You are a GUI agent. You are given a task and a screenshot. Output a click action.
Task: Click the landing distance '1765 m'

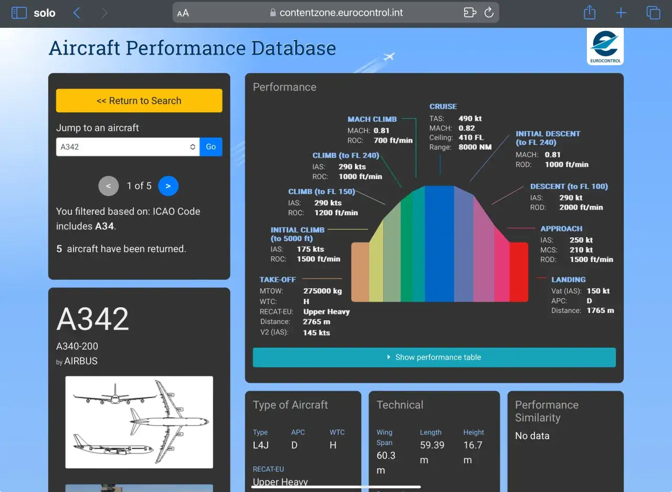600,310
